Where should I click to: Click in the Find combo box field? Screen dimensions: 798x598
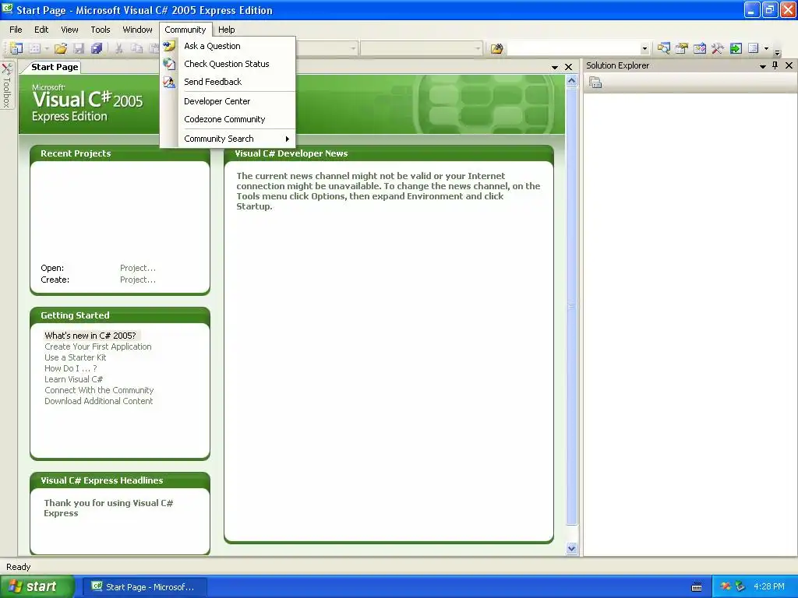573,48
